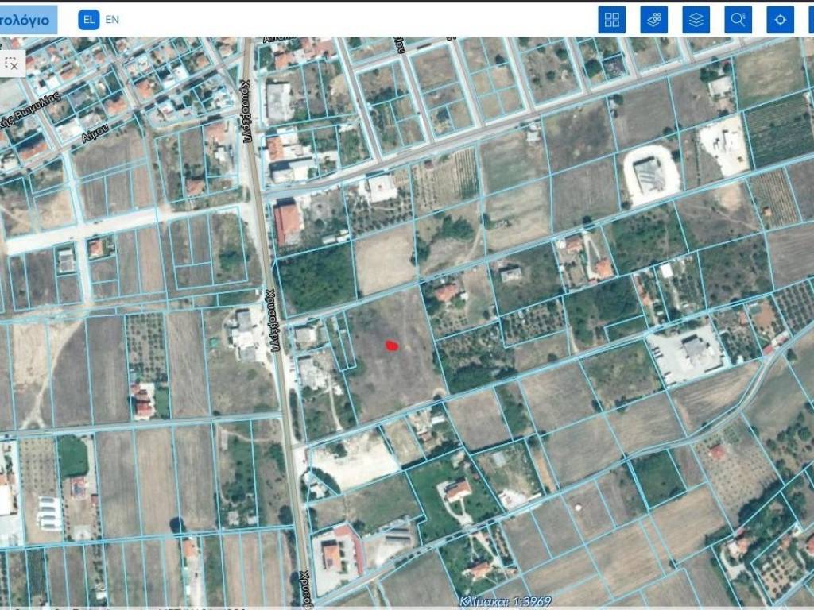
Task: Click the large red-roofed building beside main road
Action: pos(288,223)
